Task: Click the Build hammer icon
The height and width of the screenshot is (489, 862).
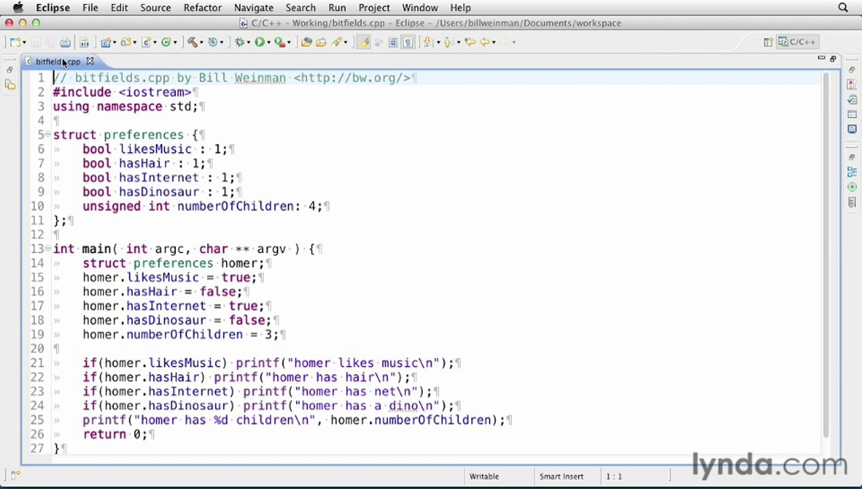Action: [192, 42]
